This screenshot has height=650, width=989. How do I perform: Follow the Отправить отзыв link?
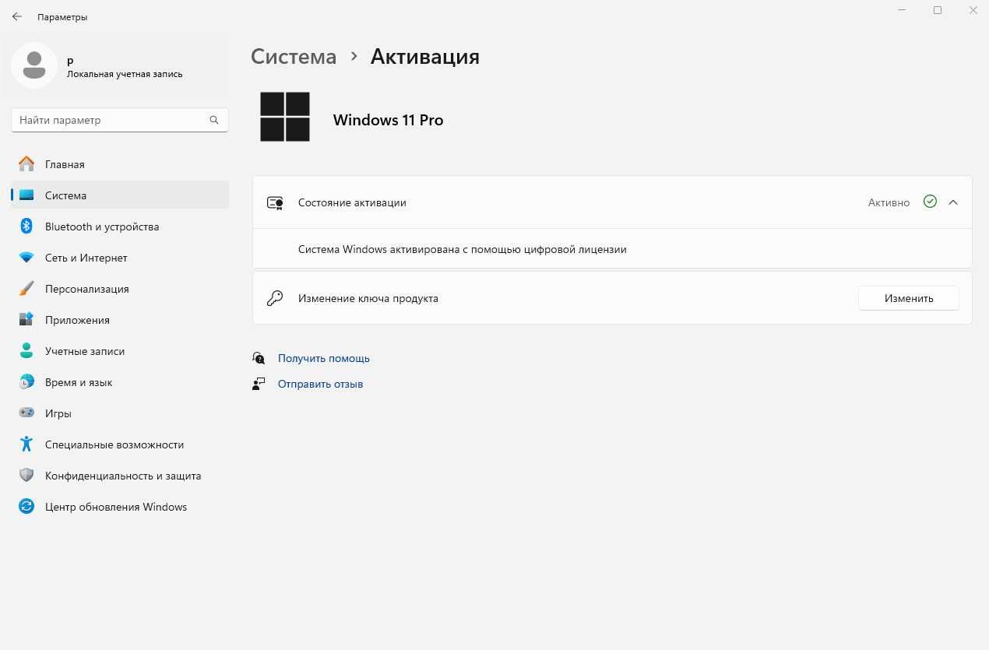coord(320,384)
